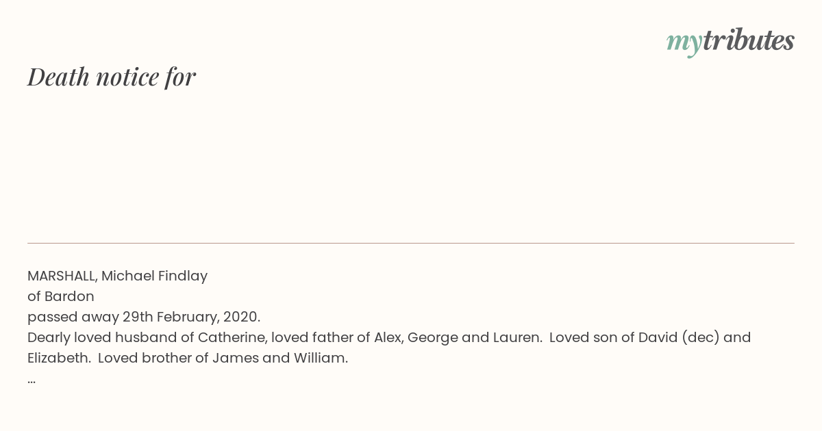
Task: Click the name Elizabeth in the notice
Action: (x=59, y=358)
